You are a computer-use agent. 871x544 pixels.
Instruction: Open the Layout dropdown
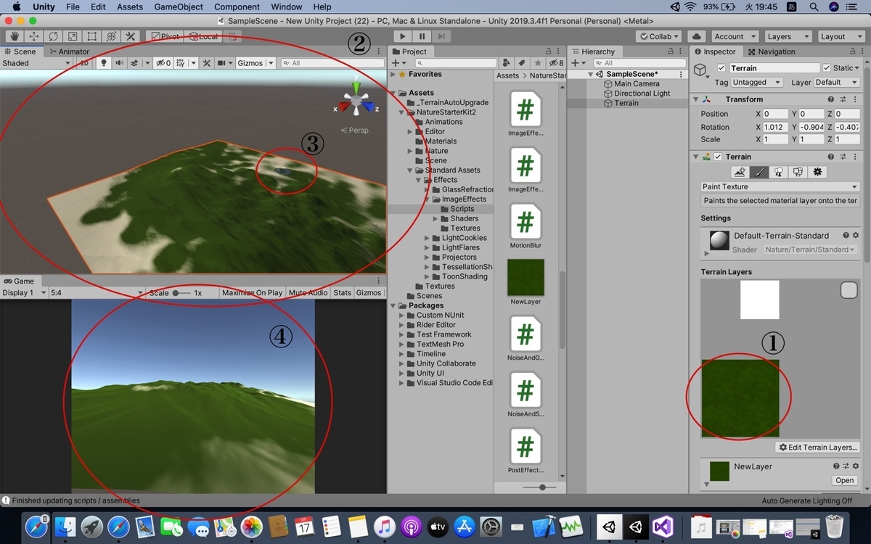[x=841, y=36]
